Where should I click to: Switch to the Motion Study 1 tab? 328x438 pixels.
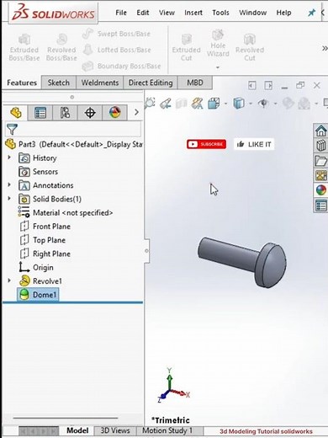(x=167, y=430)
